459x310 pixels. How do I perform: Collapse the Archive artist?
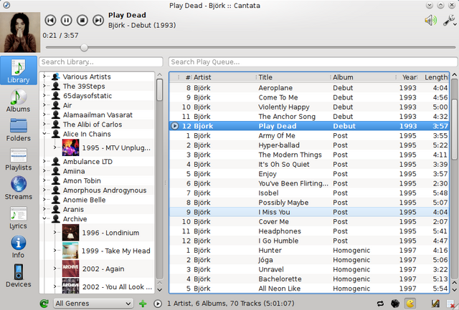[x=44, y=219]
